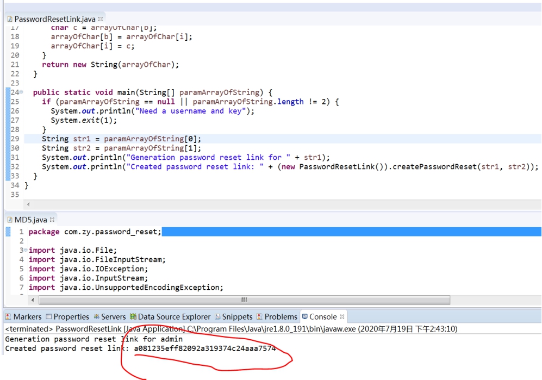The height and width of the screenshot is (380, 542).
Task: Click 'arrayOfChar[b] = arrayOfChar[i];' line
Action: 121,36
